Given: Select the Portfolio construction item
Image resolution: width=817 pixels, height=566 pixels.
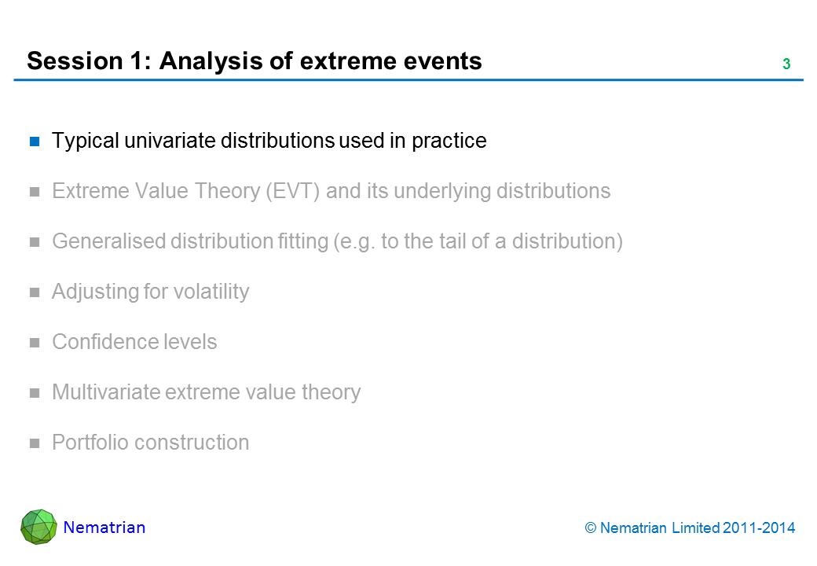Looking at the screenshot, I should [150, 443].
